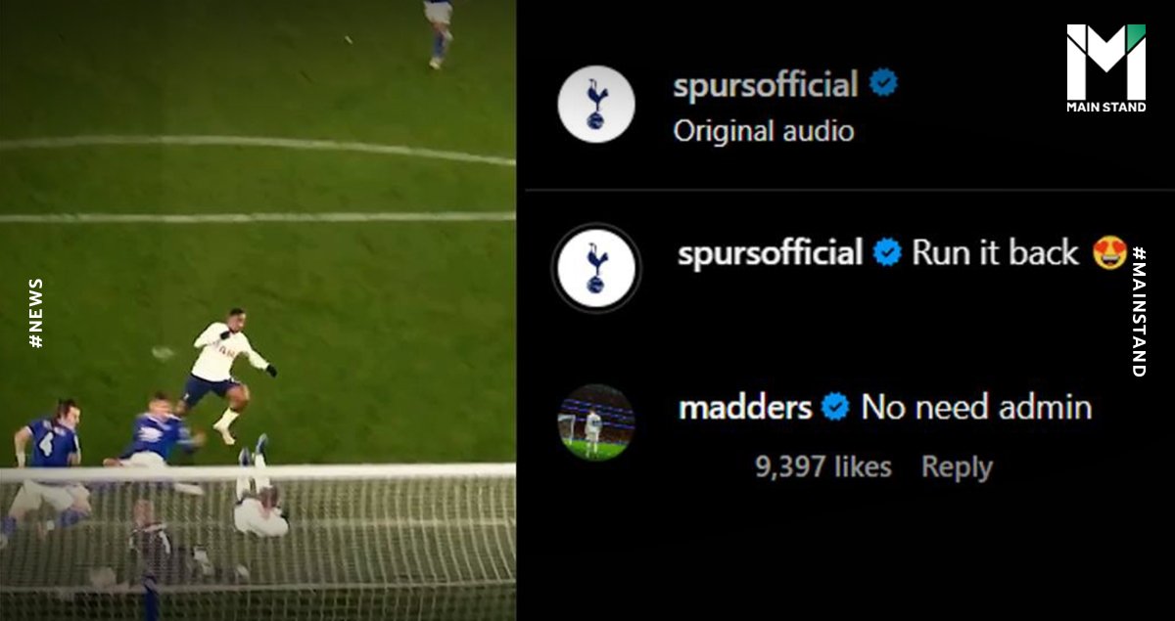Click the verified badge in the Run it back comment

pos(887,252)
